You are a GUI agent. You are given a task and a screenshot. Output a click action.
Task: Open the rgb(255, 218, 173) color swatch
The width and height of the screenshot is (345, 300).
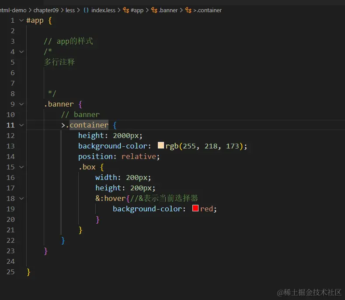(x=161, y=145)
